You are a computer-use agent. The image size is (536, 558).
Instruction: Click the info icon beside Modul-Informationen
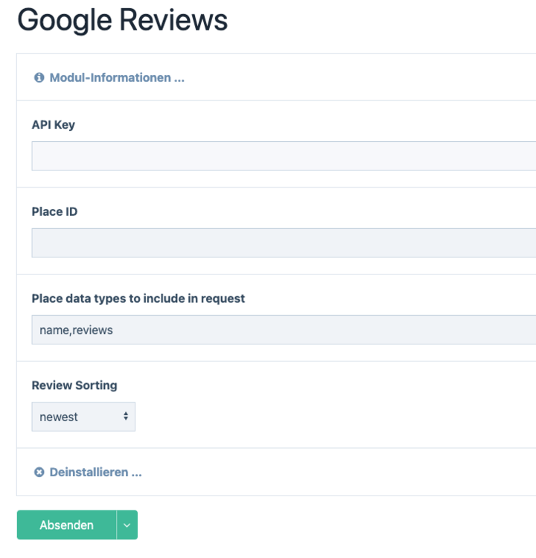39,77
